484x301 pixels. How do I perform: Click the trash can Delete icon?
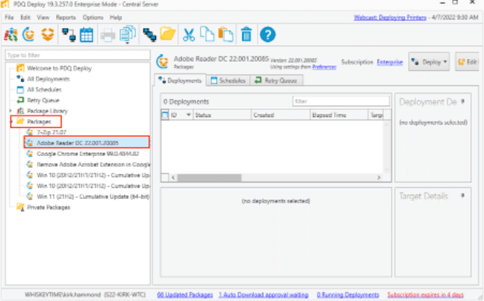click(247, 34)
